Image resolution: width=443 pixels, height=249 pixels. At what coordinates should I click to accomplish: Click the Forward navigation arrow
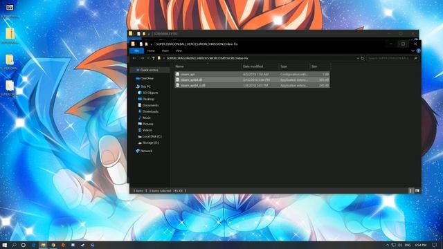click(142, 58)
